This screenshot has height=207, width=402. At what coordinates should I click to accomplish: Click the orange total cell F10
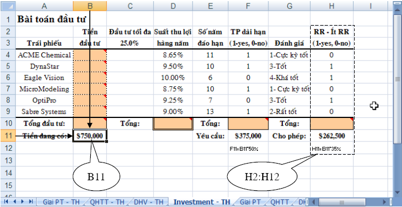[x=248, y=124]
